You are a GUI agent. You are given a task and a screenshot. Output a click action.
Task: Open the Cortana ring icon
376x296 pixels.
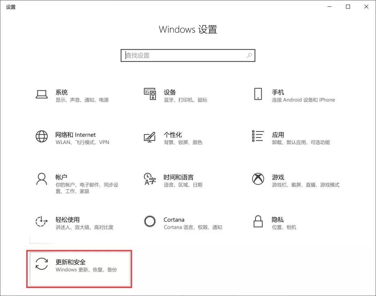[150, 221]
